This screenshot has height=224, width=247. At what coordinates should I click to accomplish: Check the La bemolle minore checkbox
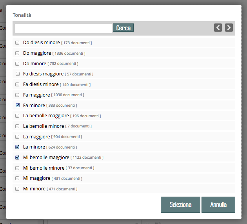tap(17, 126)
